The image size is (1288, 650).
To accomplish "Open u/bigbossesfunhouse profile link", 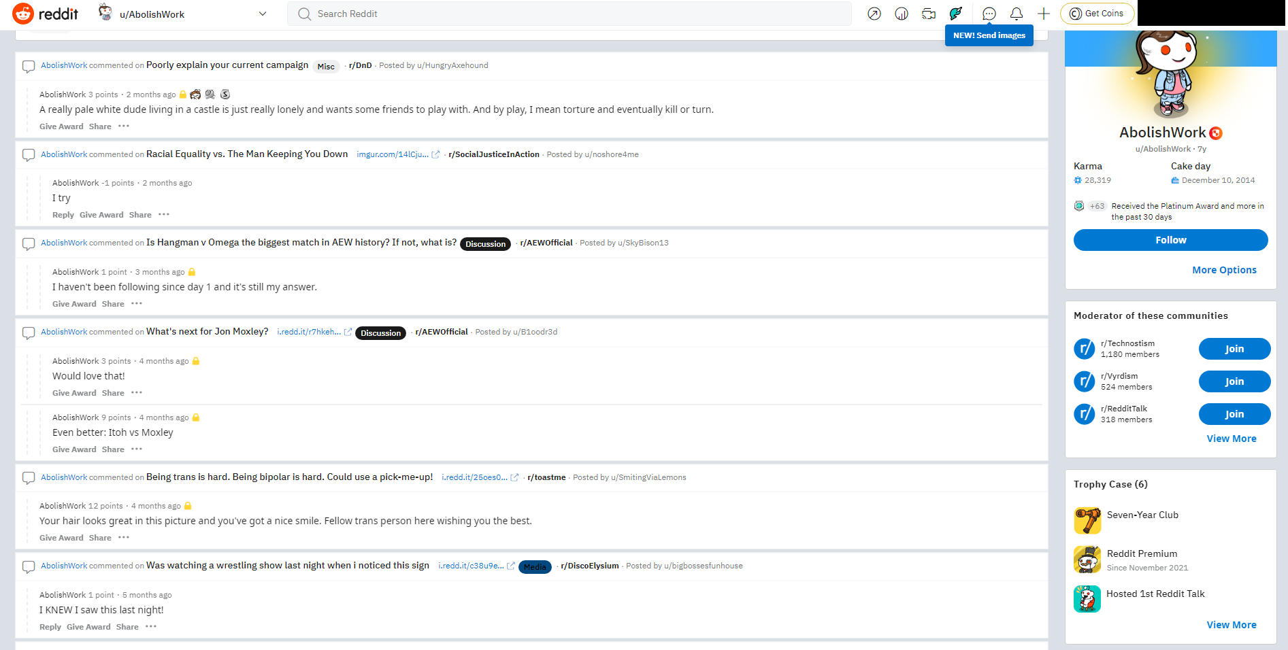I will (x=703, y=566).
